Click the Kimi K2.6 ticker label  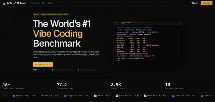(48, 96)
